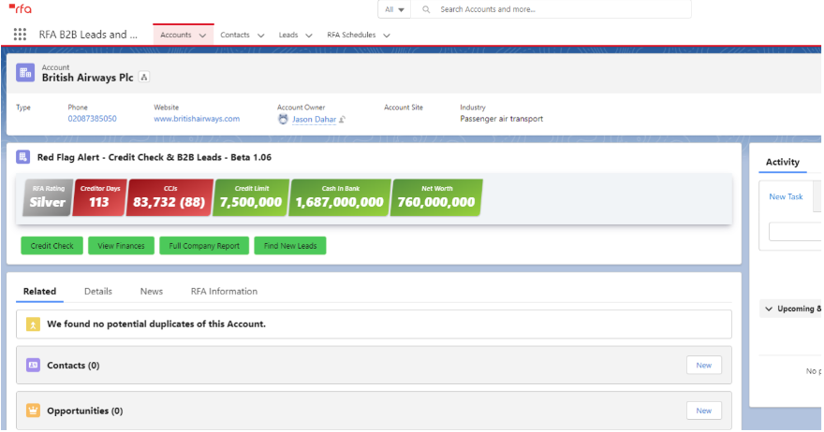Expand the Accounts tab chevron

coord(202,36)
